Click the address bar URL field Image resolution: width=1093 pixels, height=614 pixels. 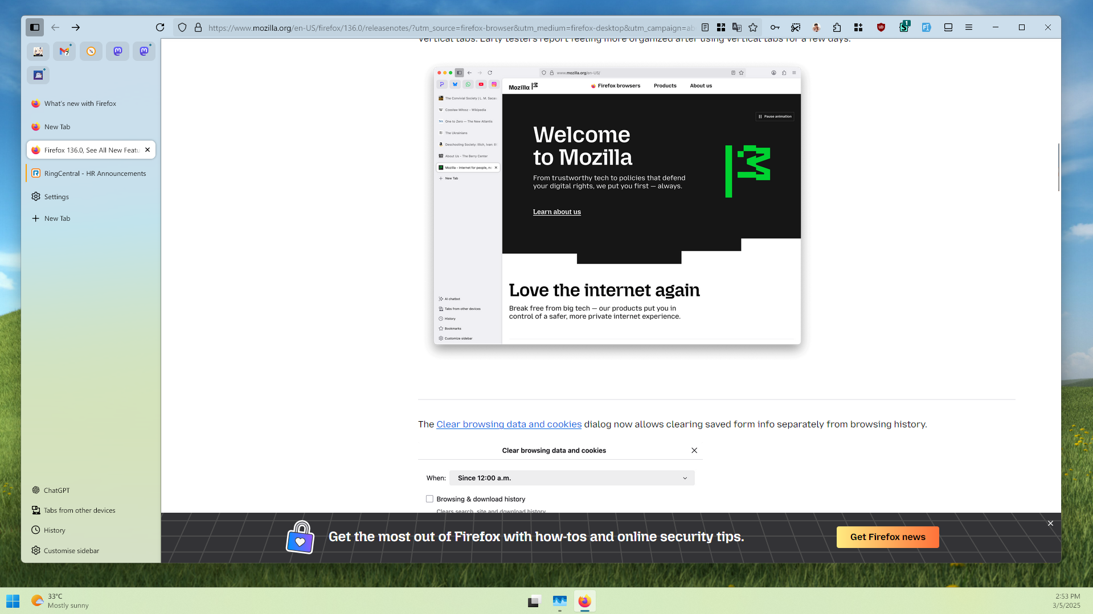pos(451,27)
